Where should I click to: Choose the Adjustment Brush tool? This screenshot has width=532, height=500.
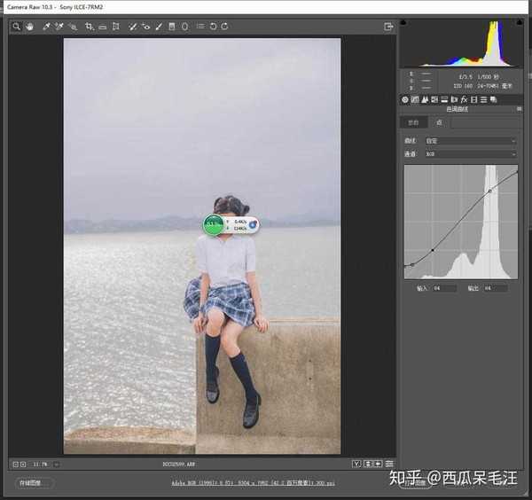coord(159,27)
